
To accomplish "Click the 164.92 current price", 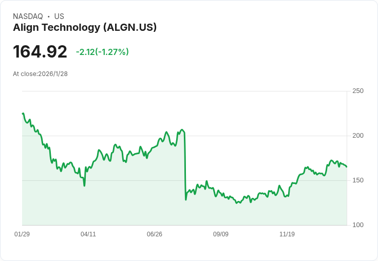I will [x=40, y=51].
